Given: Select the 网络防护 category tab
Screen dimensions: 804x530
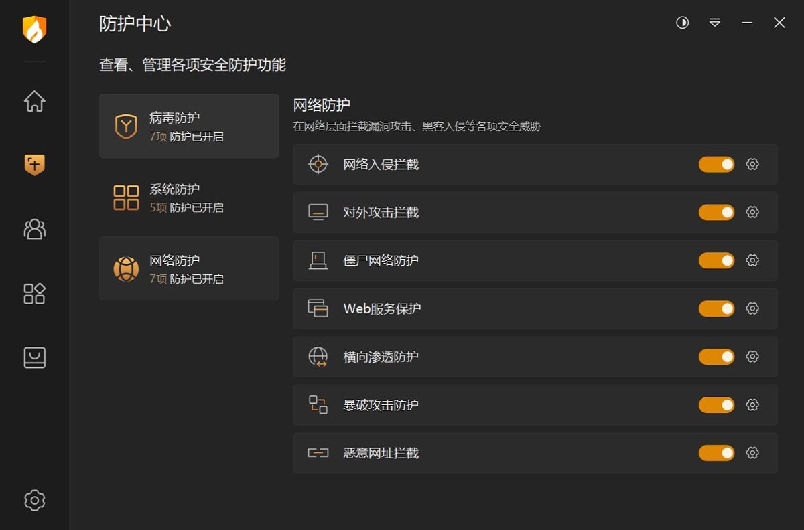Looking at the screenshot, I should 189,268.
